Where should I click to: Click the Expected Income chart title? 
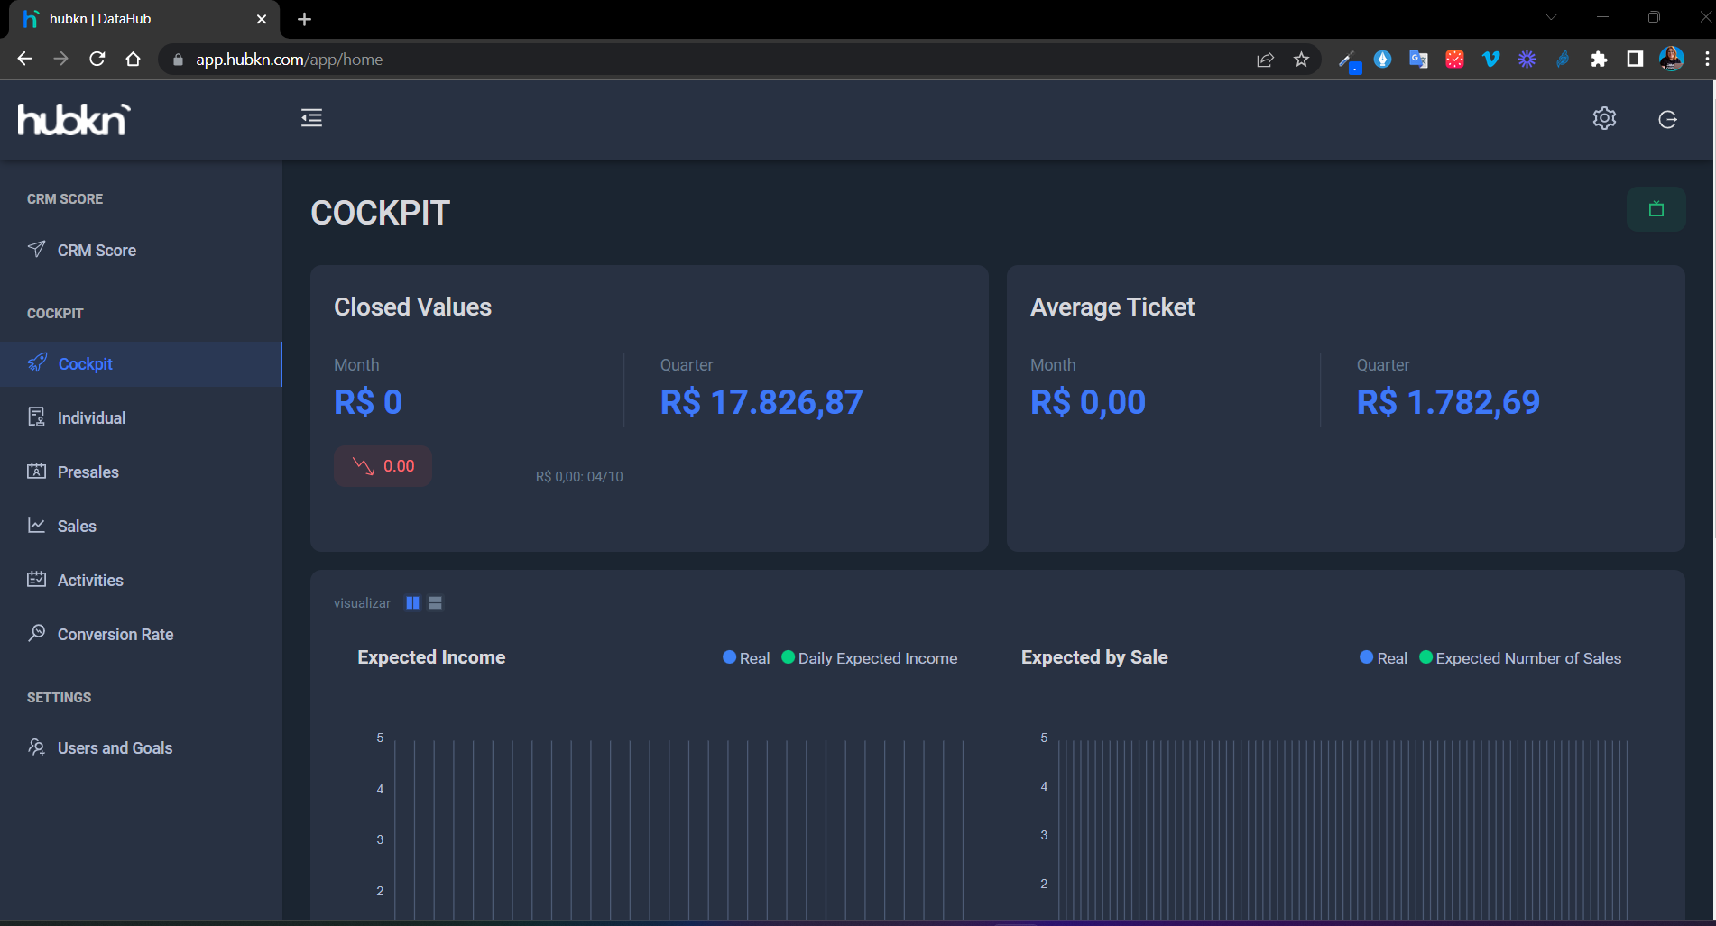(x=431, y=657)
